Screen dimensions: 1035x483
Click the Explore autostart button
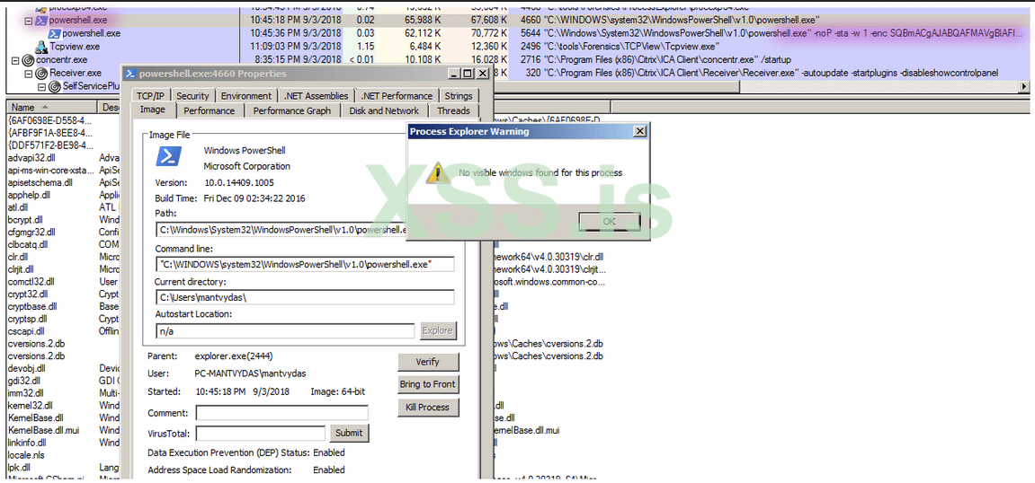pyautogui.click(x=438, y=330)
